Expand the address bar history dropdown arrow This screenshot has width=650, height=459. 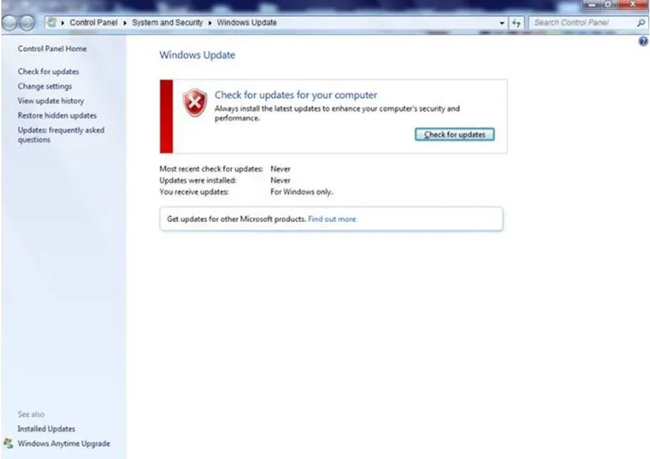click(x=502, y=23)
